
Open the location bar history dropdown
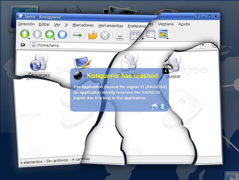point(203,45)
